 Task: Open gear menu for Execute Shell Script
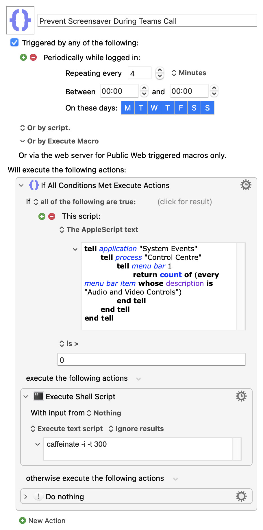click(241, 396)
